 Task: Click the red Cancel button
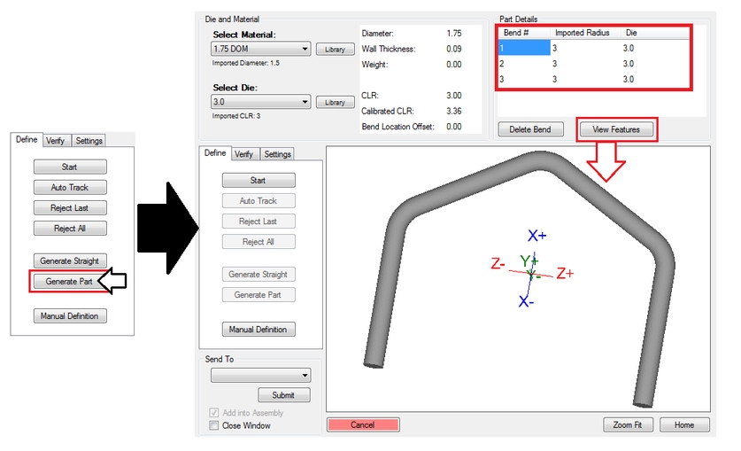tap(362, 424)
